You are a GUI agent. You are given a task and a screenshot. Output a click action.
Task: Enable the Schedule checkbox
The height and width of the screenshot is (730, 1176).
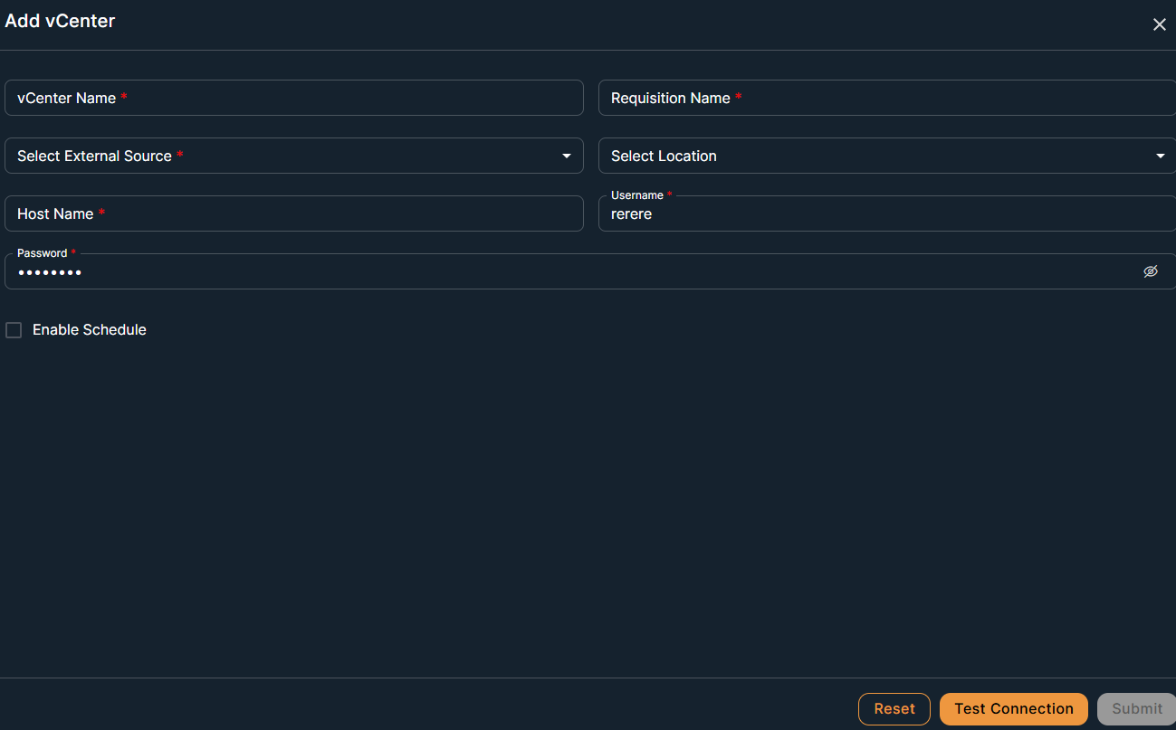[x=14, y=330]
